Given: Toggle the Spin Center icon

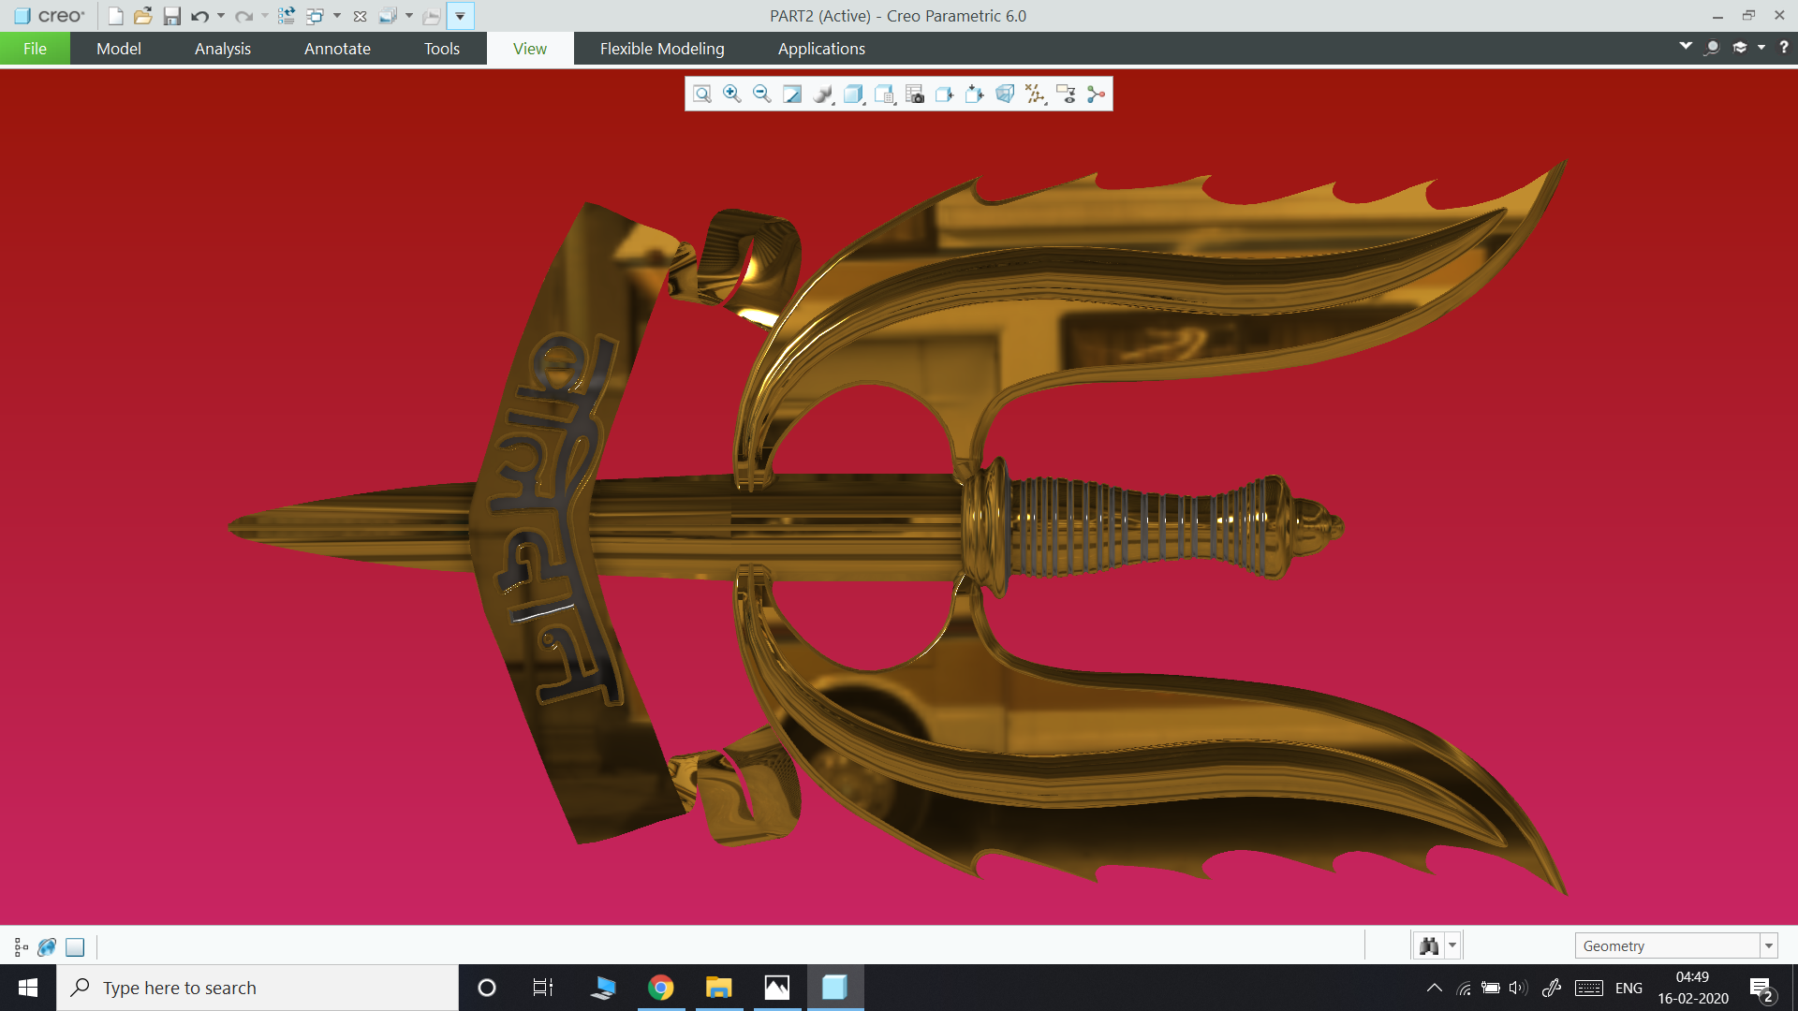Looking at the screenshot, I should 1096,94.
